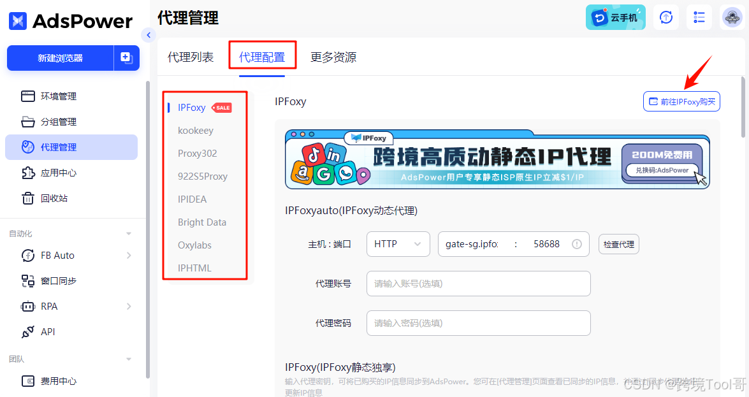749x397 pixels.
Task: Open the task list icon in header
Action: click(699, 18)
